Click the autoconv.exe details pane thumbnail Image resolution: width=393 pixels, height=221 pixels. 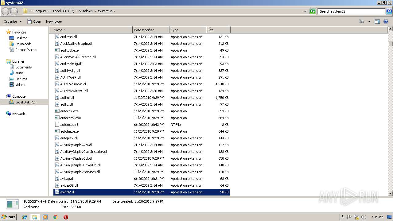coord(13,204)
